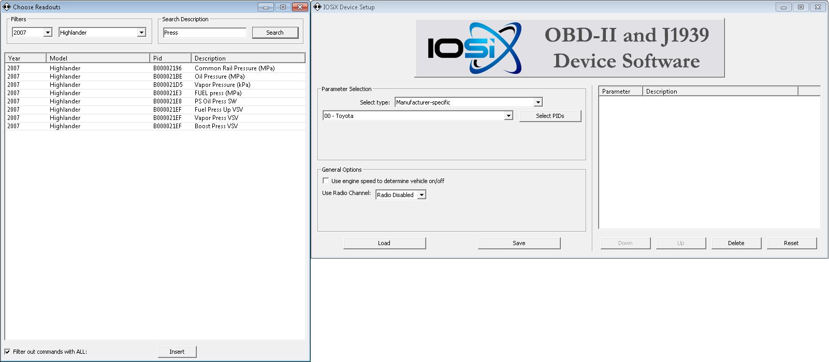Click Pid B000021BE cell

click(x=167, y=77)
